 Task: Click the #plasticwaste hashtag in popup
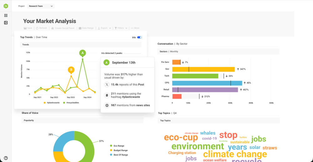pyautogui.click(x=131, y=97)
